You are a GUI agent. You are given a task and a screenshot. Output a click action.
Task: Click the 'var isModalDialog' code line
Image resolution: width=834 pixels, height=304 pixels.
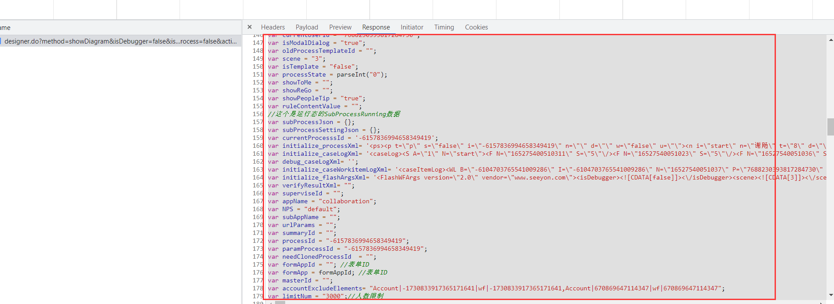click(x=316, y=43)
